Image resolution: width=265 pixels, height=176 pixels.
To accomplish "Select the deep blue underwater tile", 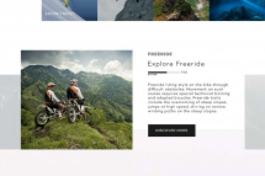I will point(237,10).
